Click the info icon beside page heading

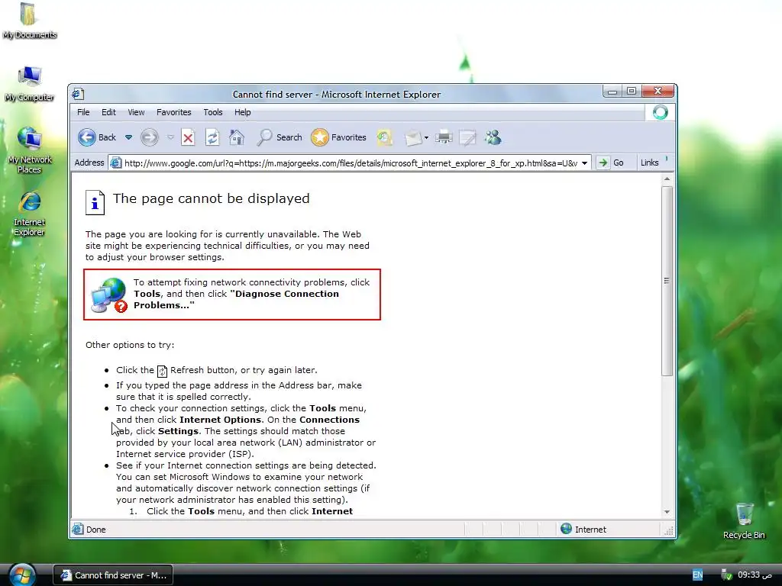pyautogui.click(x=95, y=203)
